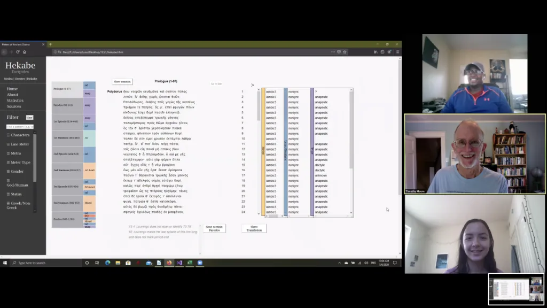Open Excel from the taskbar
547x308 pixels.
pyautogui.click(x=190, y=263)
